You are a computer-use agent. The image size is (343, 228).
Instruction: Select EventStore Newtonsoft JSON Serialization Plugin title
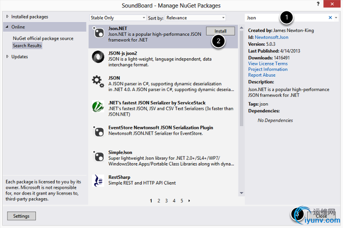point(161,128)
